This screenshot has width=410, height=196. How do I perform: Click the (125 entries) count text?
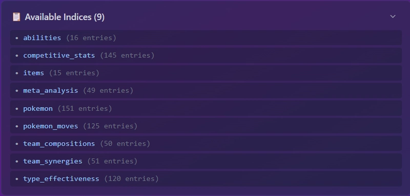(110, 126)
